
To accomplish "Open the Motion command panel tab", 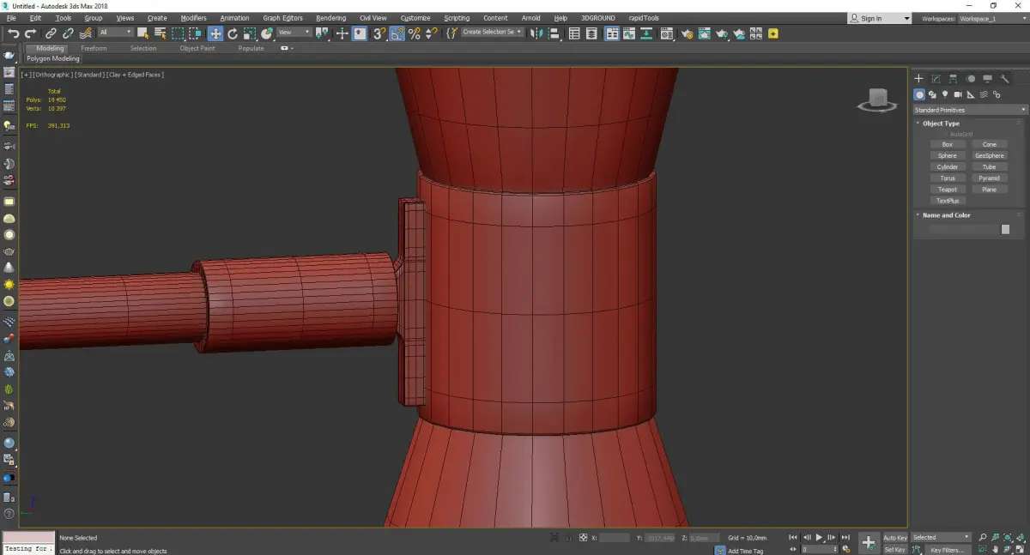I will pyautogui.click(x=971, y=78).
